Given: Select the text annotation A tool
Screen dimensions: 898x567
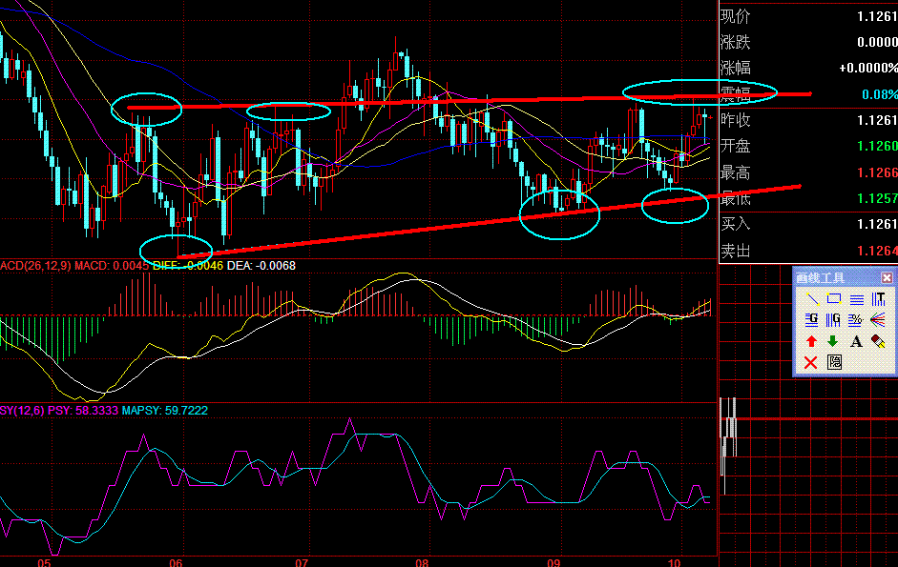Looking at the screenshot, I should coord(856,341).
